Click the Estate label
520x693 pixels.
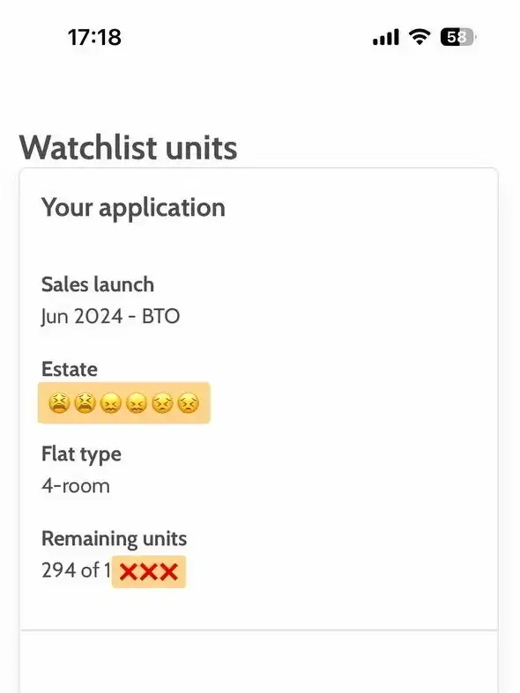(70, 369)
